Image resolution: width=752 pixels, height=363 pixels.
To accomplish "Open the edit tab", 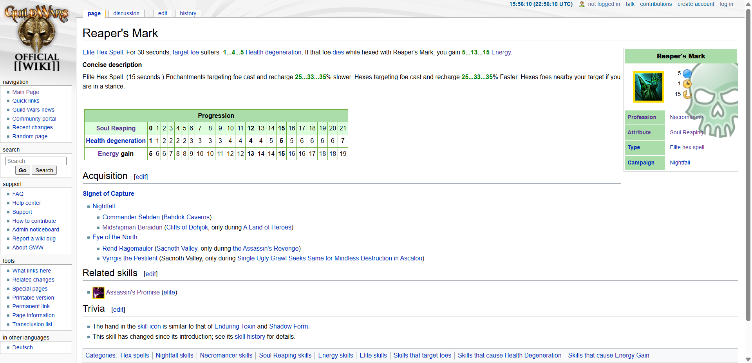I will click(163, 13).
